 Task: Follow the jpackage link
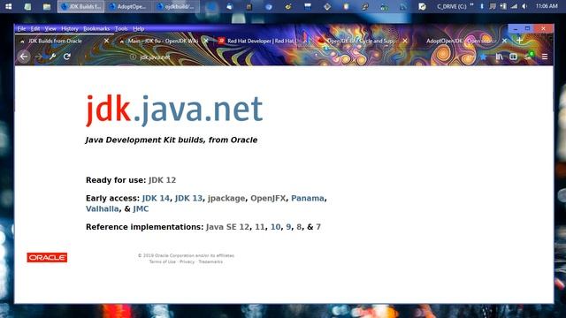pos(226,198)
